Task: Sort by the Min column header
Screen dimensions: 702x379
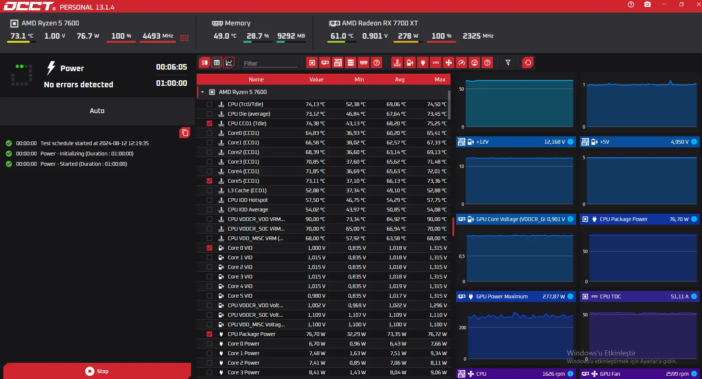Action: click(x=359, y=80)
